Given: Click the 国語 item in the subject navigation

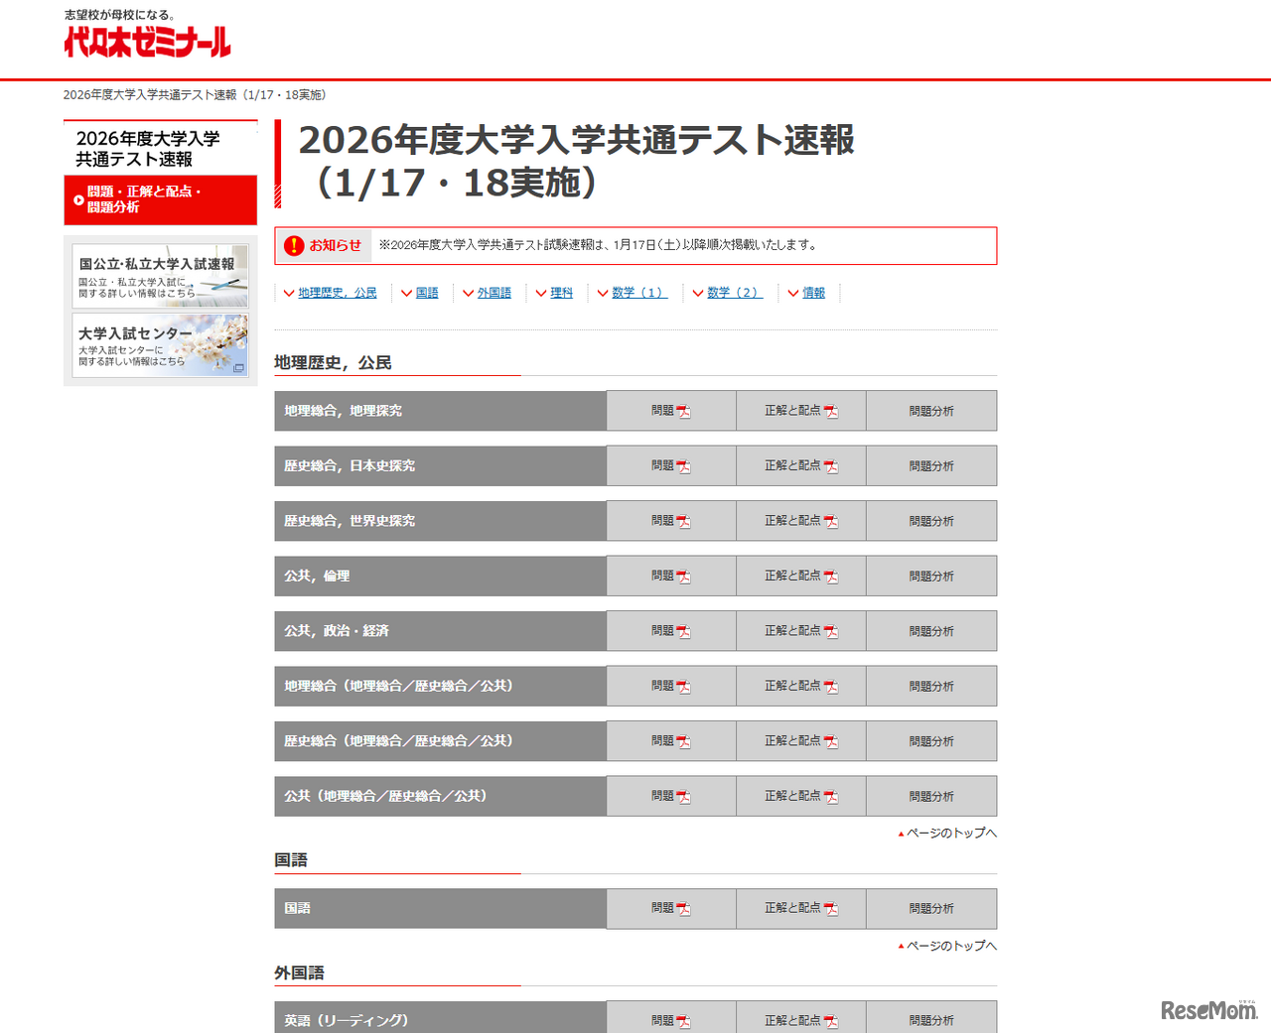Looking at the screenshot, I should coord(426,293).
